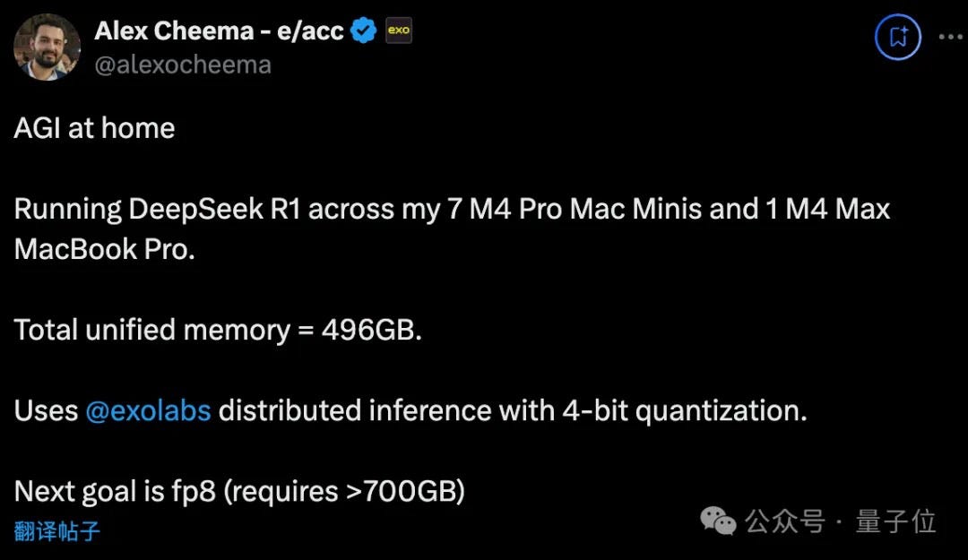Click the blue verified checkmark badge
Viewport: 968px width, 560px height.
coord(362,30)
